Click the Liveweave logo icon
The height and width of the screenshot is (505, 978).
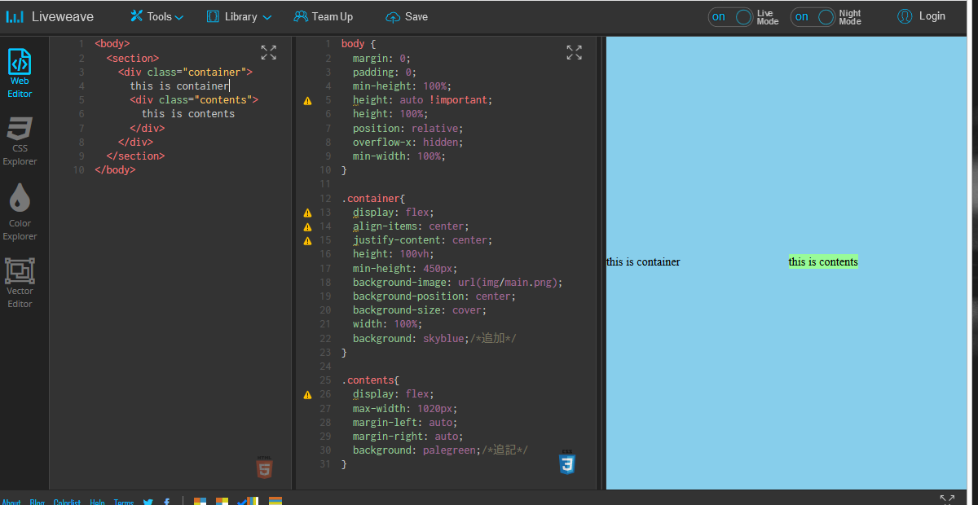coord(15,16)
